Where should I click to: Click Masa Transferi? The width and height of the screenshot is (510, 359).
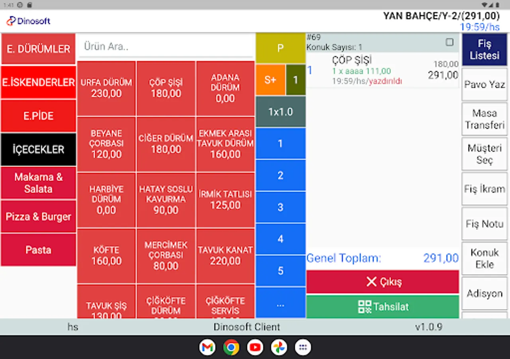(484, 118)
